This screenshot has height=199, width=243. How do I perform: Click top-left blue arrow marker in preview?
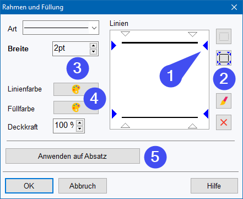coord(114,45)
